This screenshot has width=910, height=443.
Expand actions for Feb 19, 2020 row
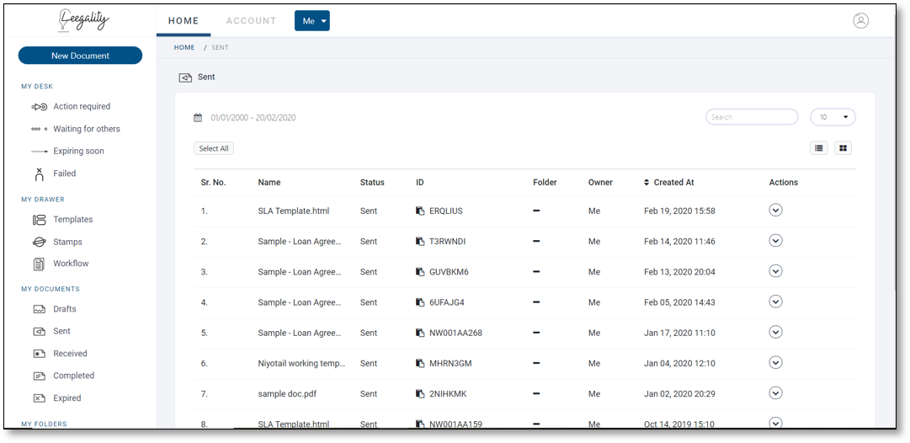775,211
